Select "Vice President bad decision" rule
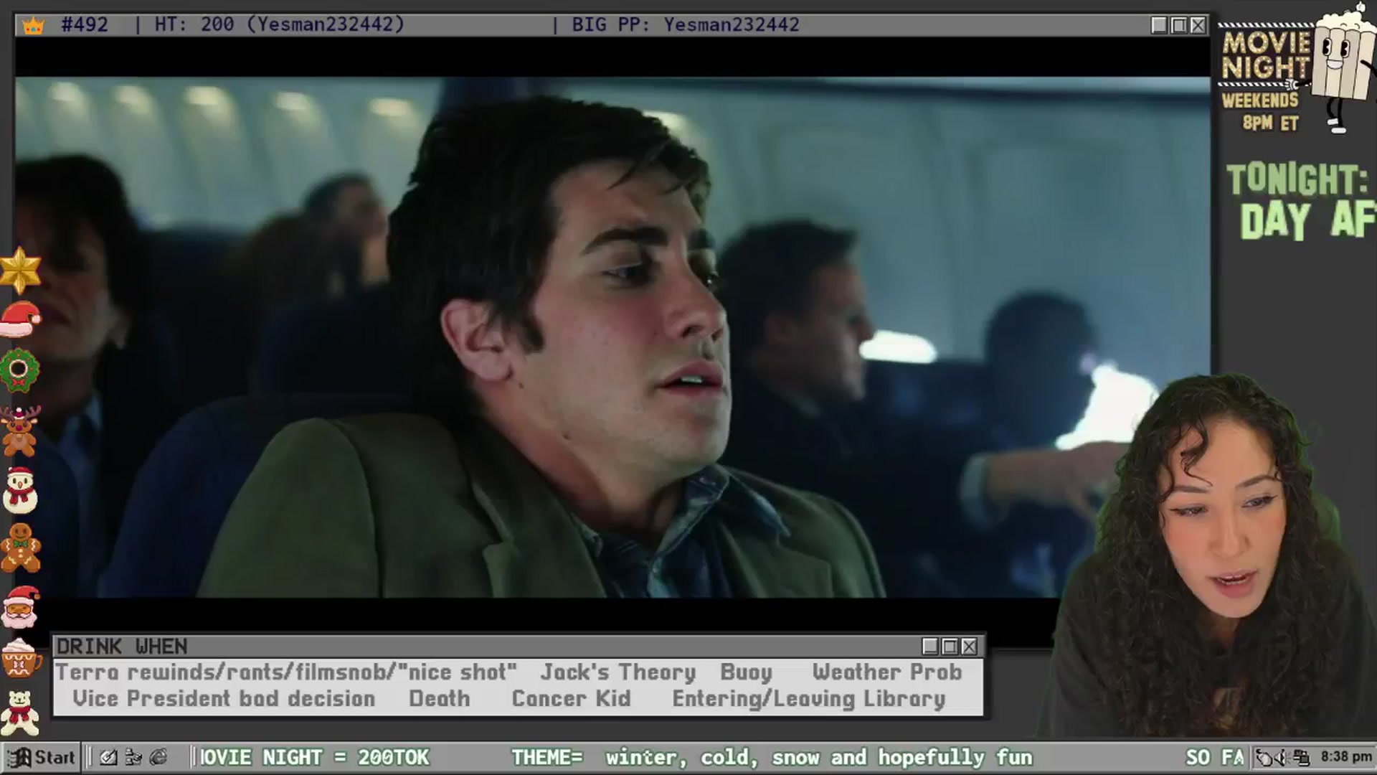The height and width of the screenshot is (775, 1377). (x=224, y=699)
